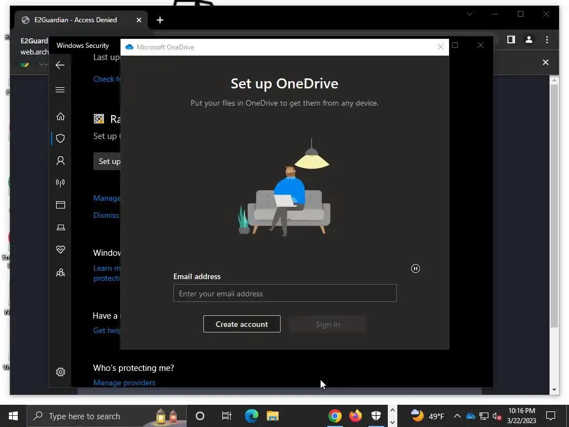Open Chrome side panel icon
Viewport: 569px width, 427px height.
pos(511,39)
